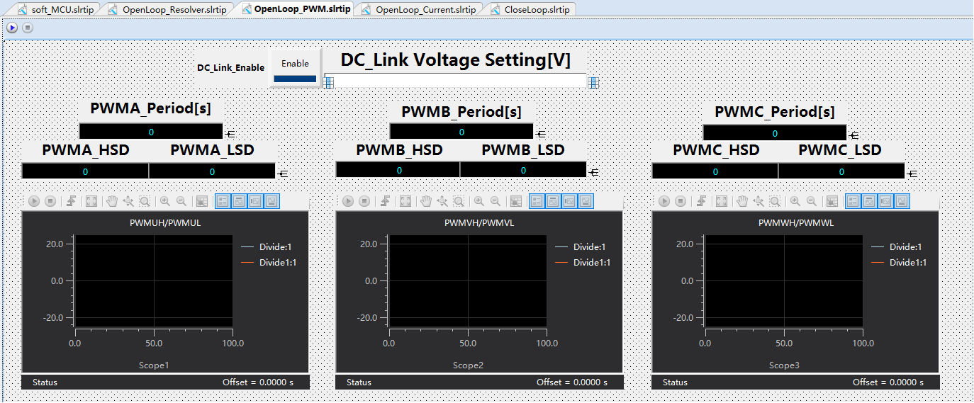The width and height of the screenshot is (974, 403).
Task: Start the panel with the top run button
Action: click(12, 28)
